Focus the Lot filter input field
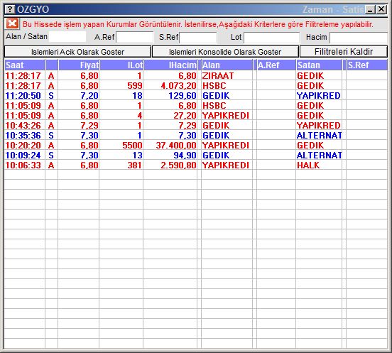This screenshot has height=353, width=392. pos(271,38)
